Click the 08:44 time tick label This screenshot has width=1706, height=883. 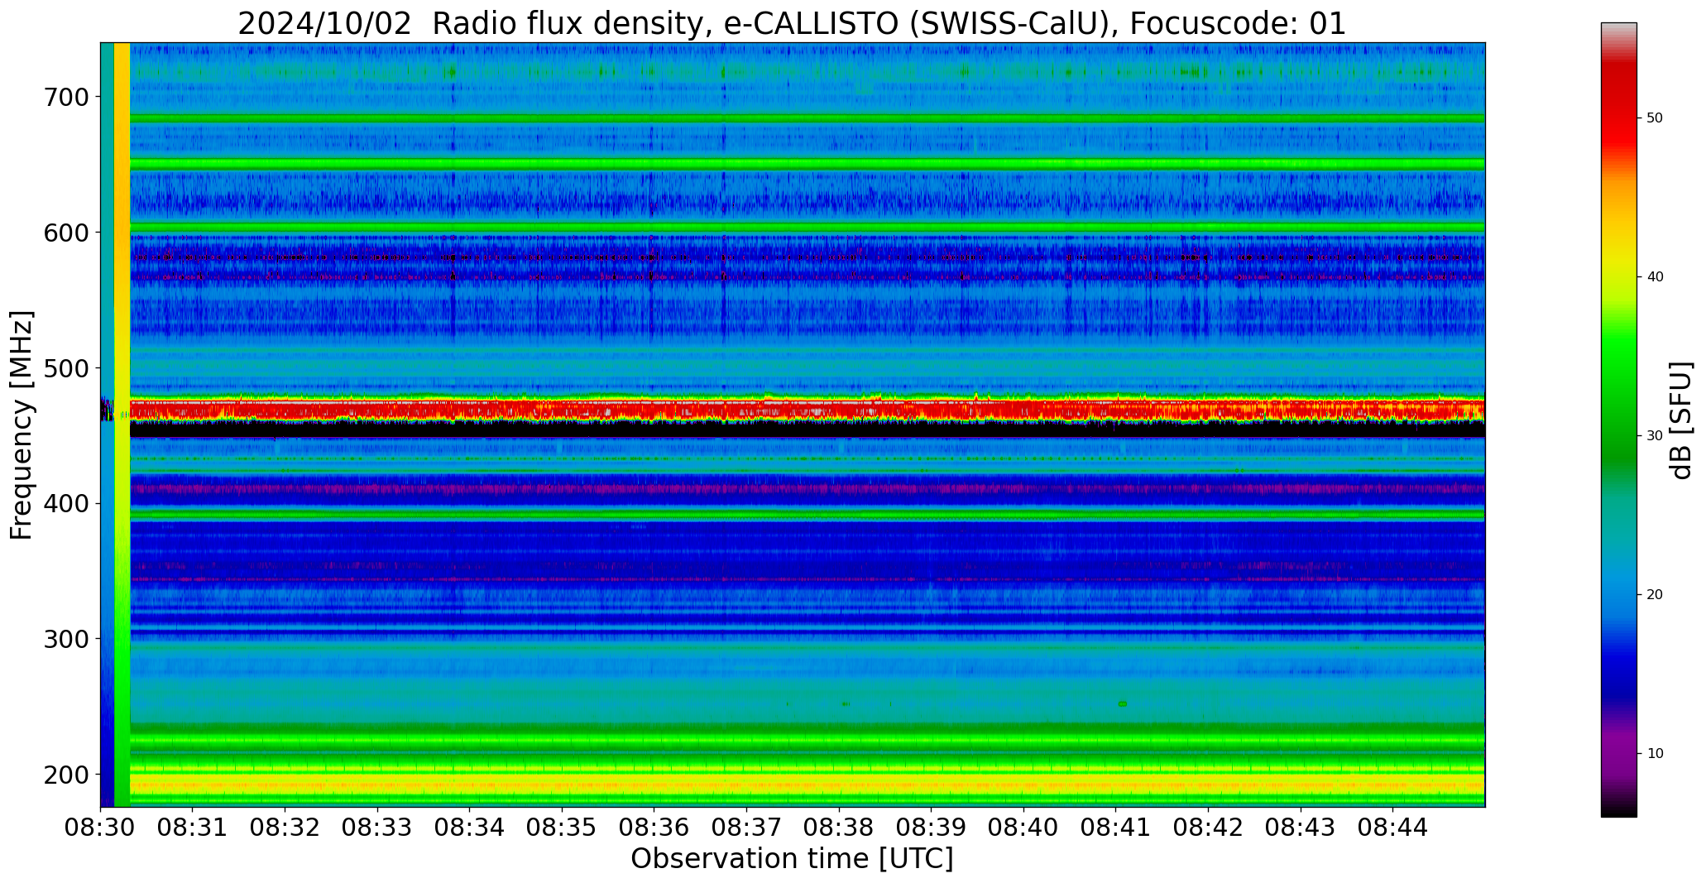[x=1392, y=828]
